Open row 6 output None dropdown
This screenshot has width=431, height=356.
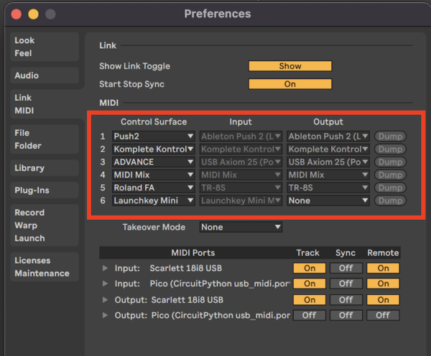tap(328, 201)
